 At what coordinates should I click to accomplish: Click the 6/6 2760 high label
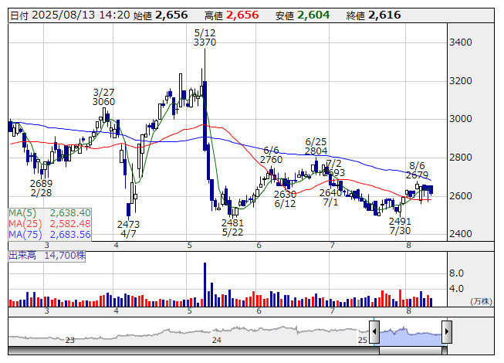click(x=271, y=155)
